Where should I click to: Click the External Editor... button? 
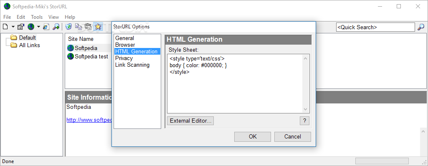[x=190, y=121]
